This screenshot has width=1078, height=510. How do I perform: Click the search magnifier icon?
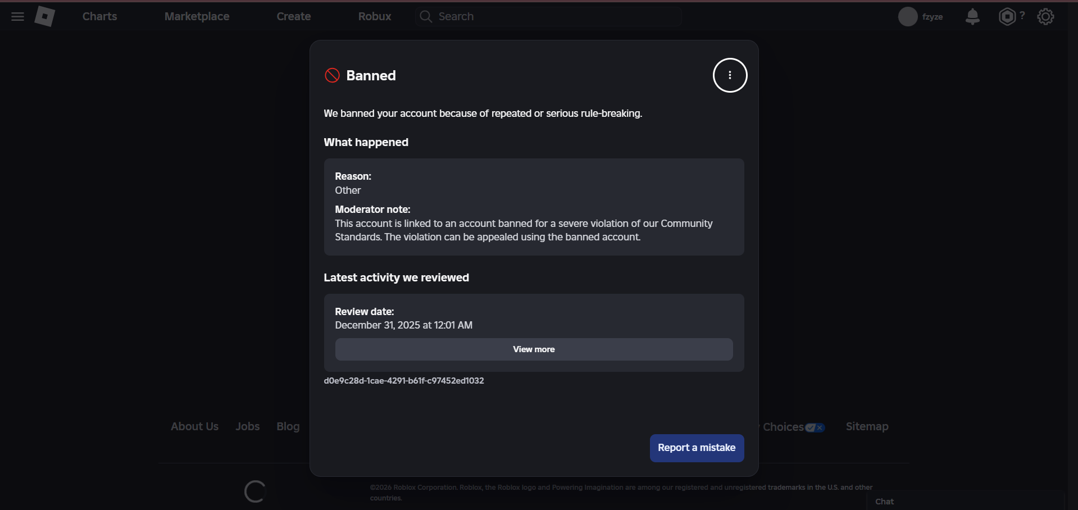click(x=426, y=17)
